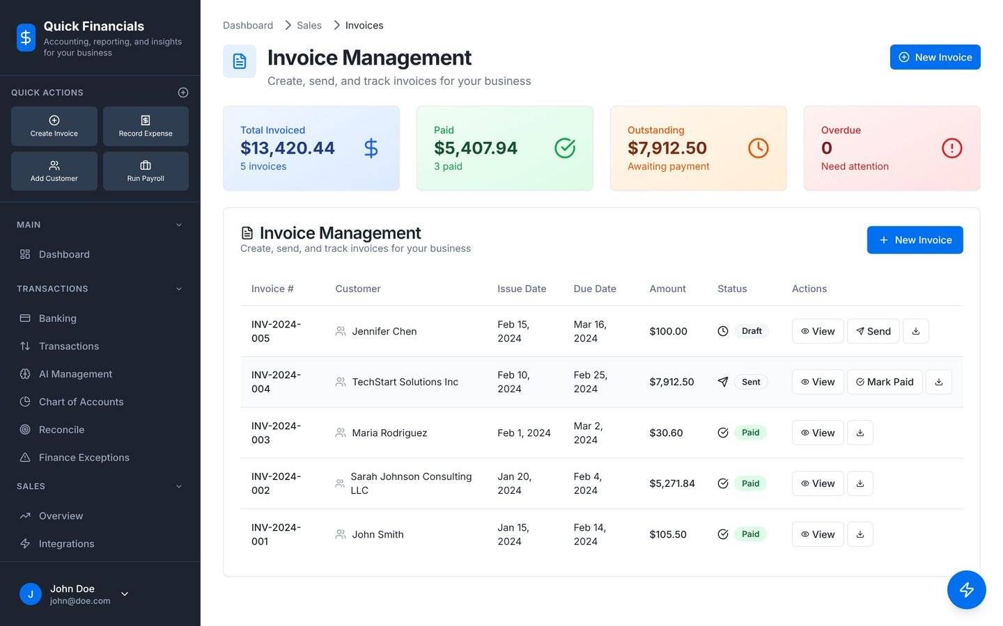
Task: Click the Status column header
Action: coord(732,289)
